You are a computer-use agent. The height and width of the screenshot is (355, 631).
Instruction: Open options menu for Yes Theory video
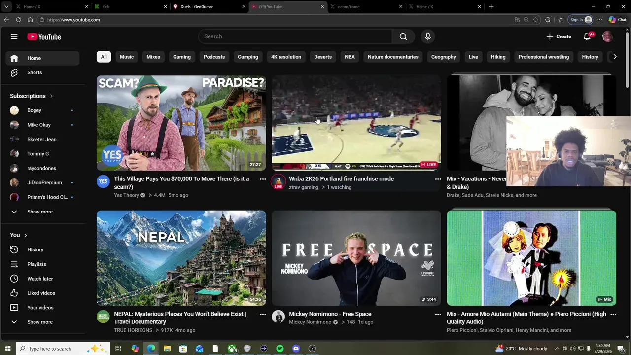coord(263,179)
